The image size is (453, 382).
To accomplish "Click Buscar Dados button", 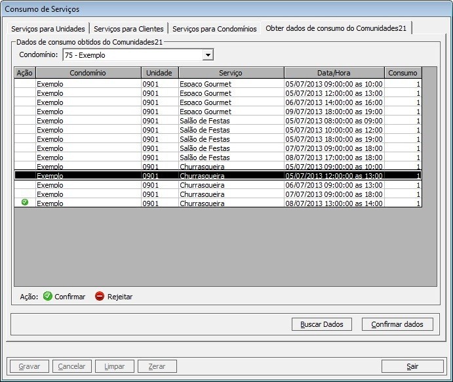I will [321, 324].
